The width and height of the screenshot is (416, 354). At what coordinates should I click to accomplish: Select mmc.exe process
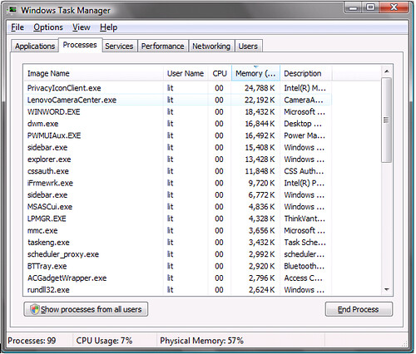coord(177,231)
